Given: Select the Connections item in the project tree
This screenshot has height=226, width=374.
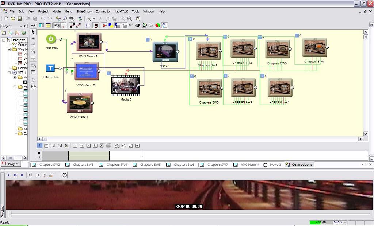Looking at the screenshot, I should (22, 44).
